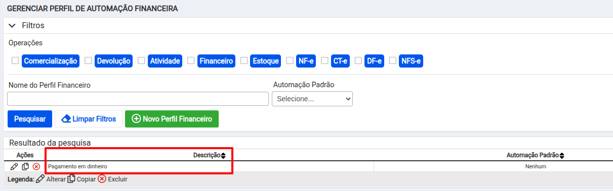This screenshot has height=191, width=613.
Task: Select the Financeiro checkbox
Action: coord(191,60)
